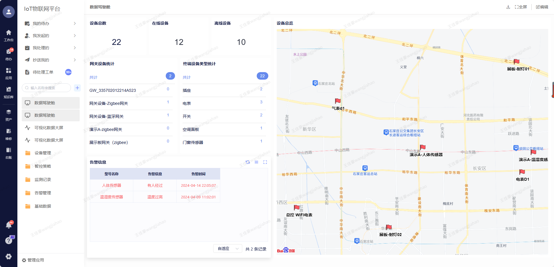Click the 输入名称来搜索 search field

[48, 88]
